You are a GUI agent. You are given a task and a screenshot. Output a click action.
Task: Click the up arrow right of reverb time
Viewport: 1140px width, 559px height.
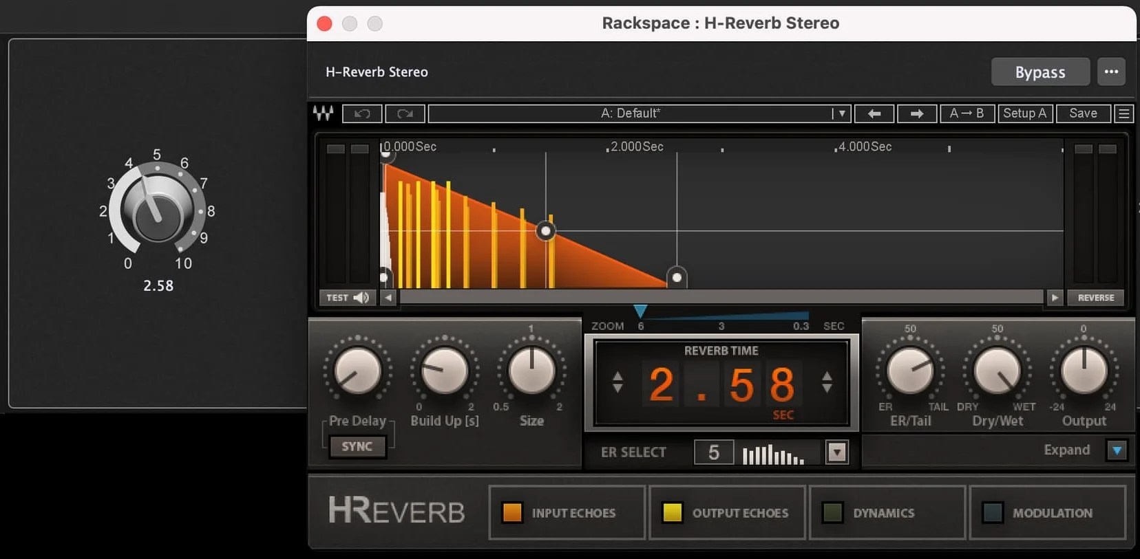coord(827,376)
